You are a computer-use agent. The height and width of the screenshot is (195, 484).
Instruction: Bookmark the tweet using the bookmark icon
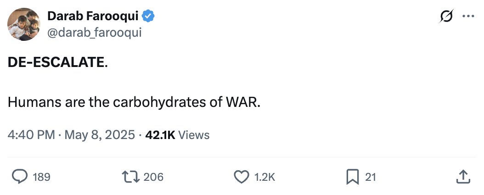click(352, 177)
